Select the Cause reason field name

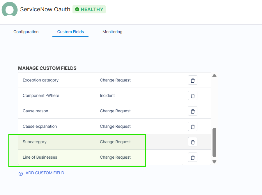click(36, 111)
